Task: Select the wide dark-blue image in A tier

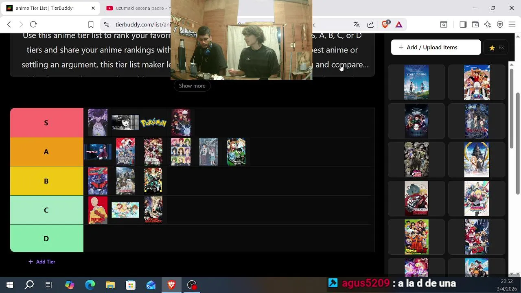Action: click(x=98, y=152)
